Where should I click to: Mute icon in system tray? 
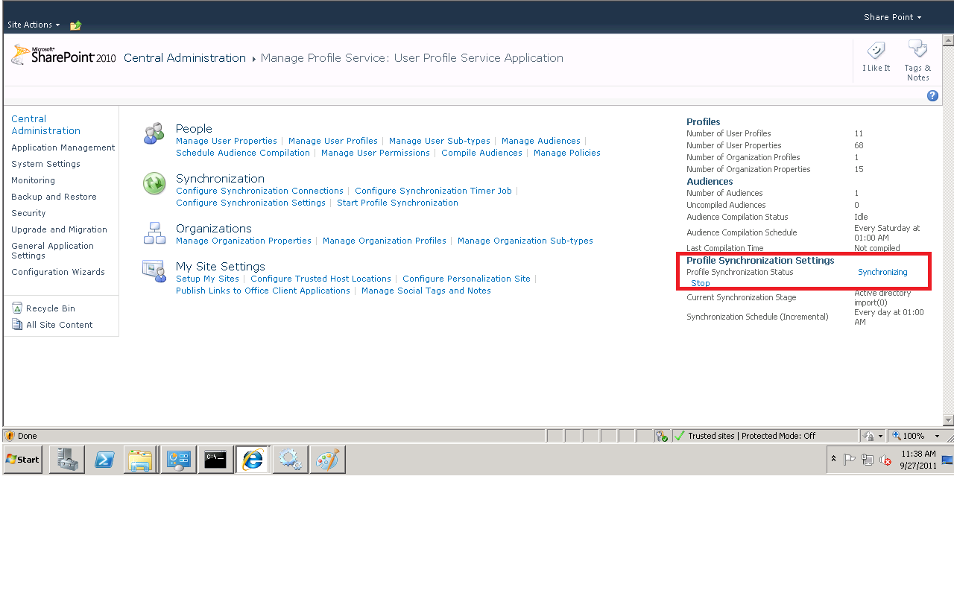pos(885,460)
